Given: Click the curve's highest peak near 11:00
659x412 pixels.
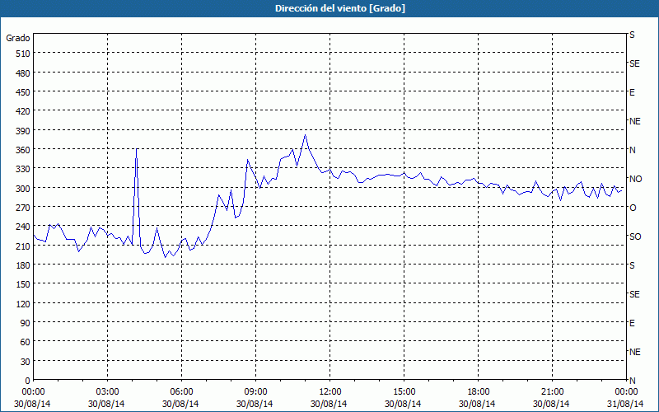Looking at the screenshot, I should point(305,135).
